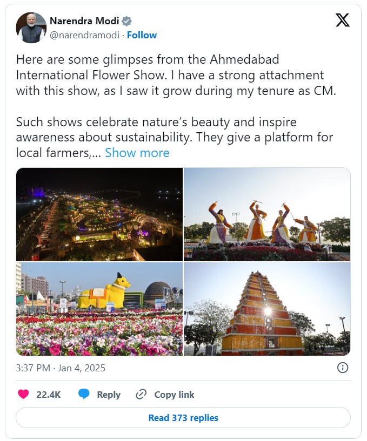Open the orange temple tower photo

[267, 309]
